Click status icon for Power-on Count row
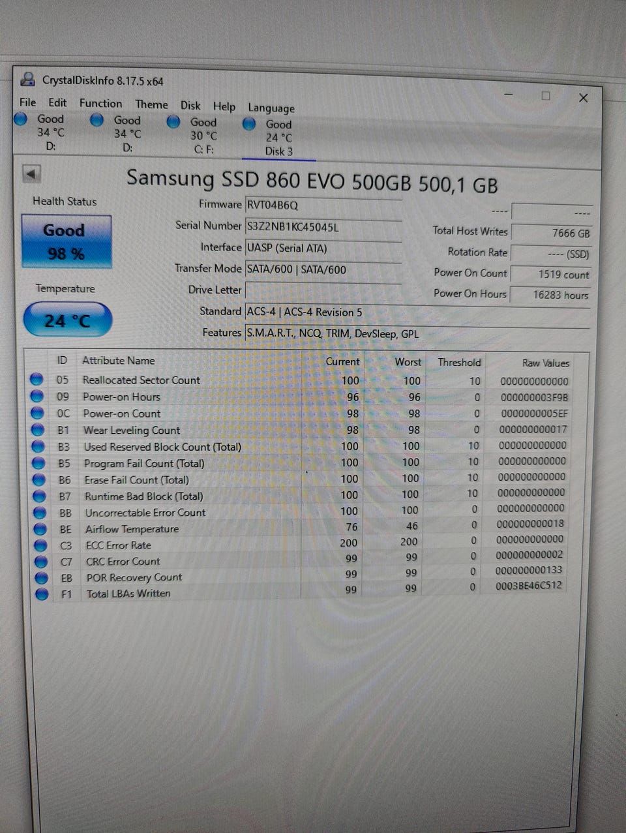The width and height of the screenshot is (626, 833). [38, 413]
